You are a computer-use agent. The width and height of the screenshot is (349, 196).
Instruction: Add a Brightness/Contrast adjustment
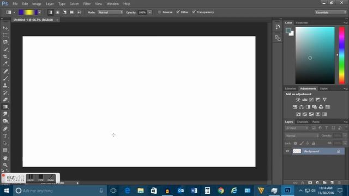coord(298,100)
